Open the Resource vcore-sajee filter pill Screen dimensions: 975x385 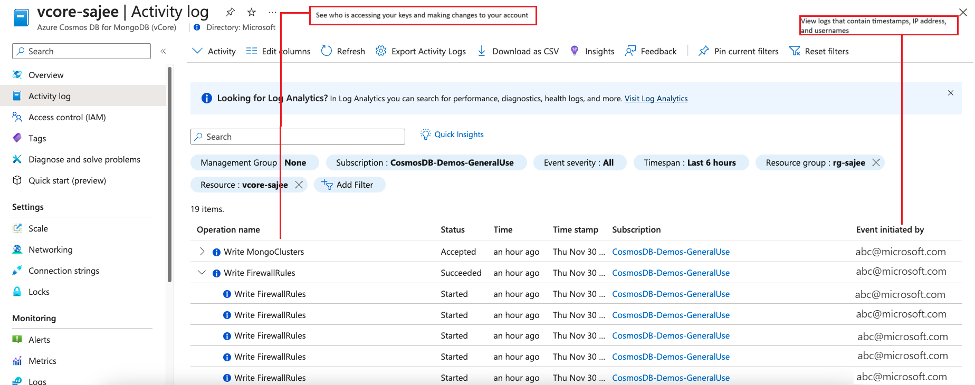pos(244,185)
